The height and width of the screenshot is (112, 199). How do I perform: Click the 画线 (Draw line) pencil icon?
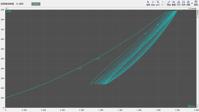[x=169, y=3]
